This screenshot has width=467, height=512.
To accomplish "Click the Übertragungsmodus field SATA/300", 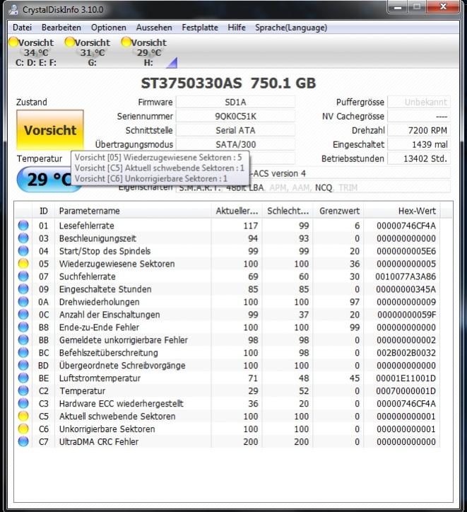I will (235, 144).
